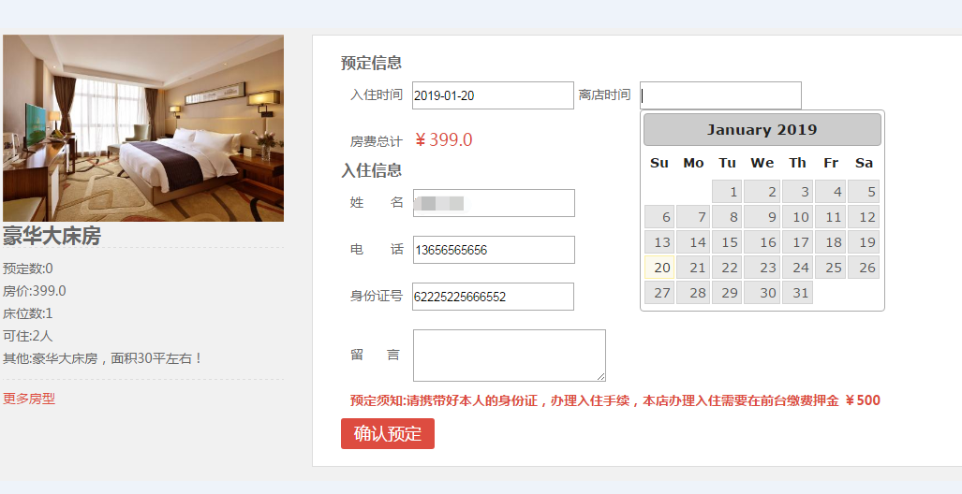This screenshot has height=494, width=962.
Task: Select January 17 in the calendar
Action: [x=797, y=242]
